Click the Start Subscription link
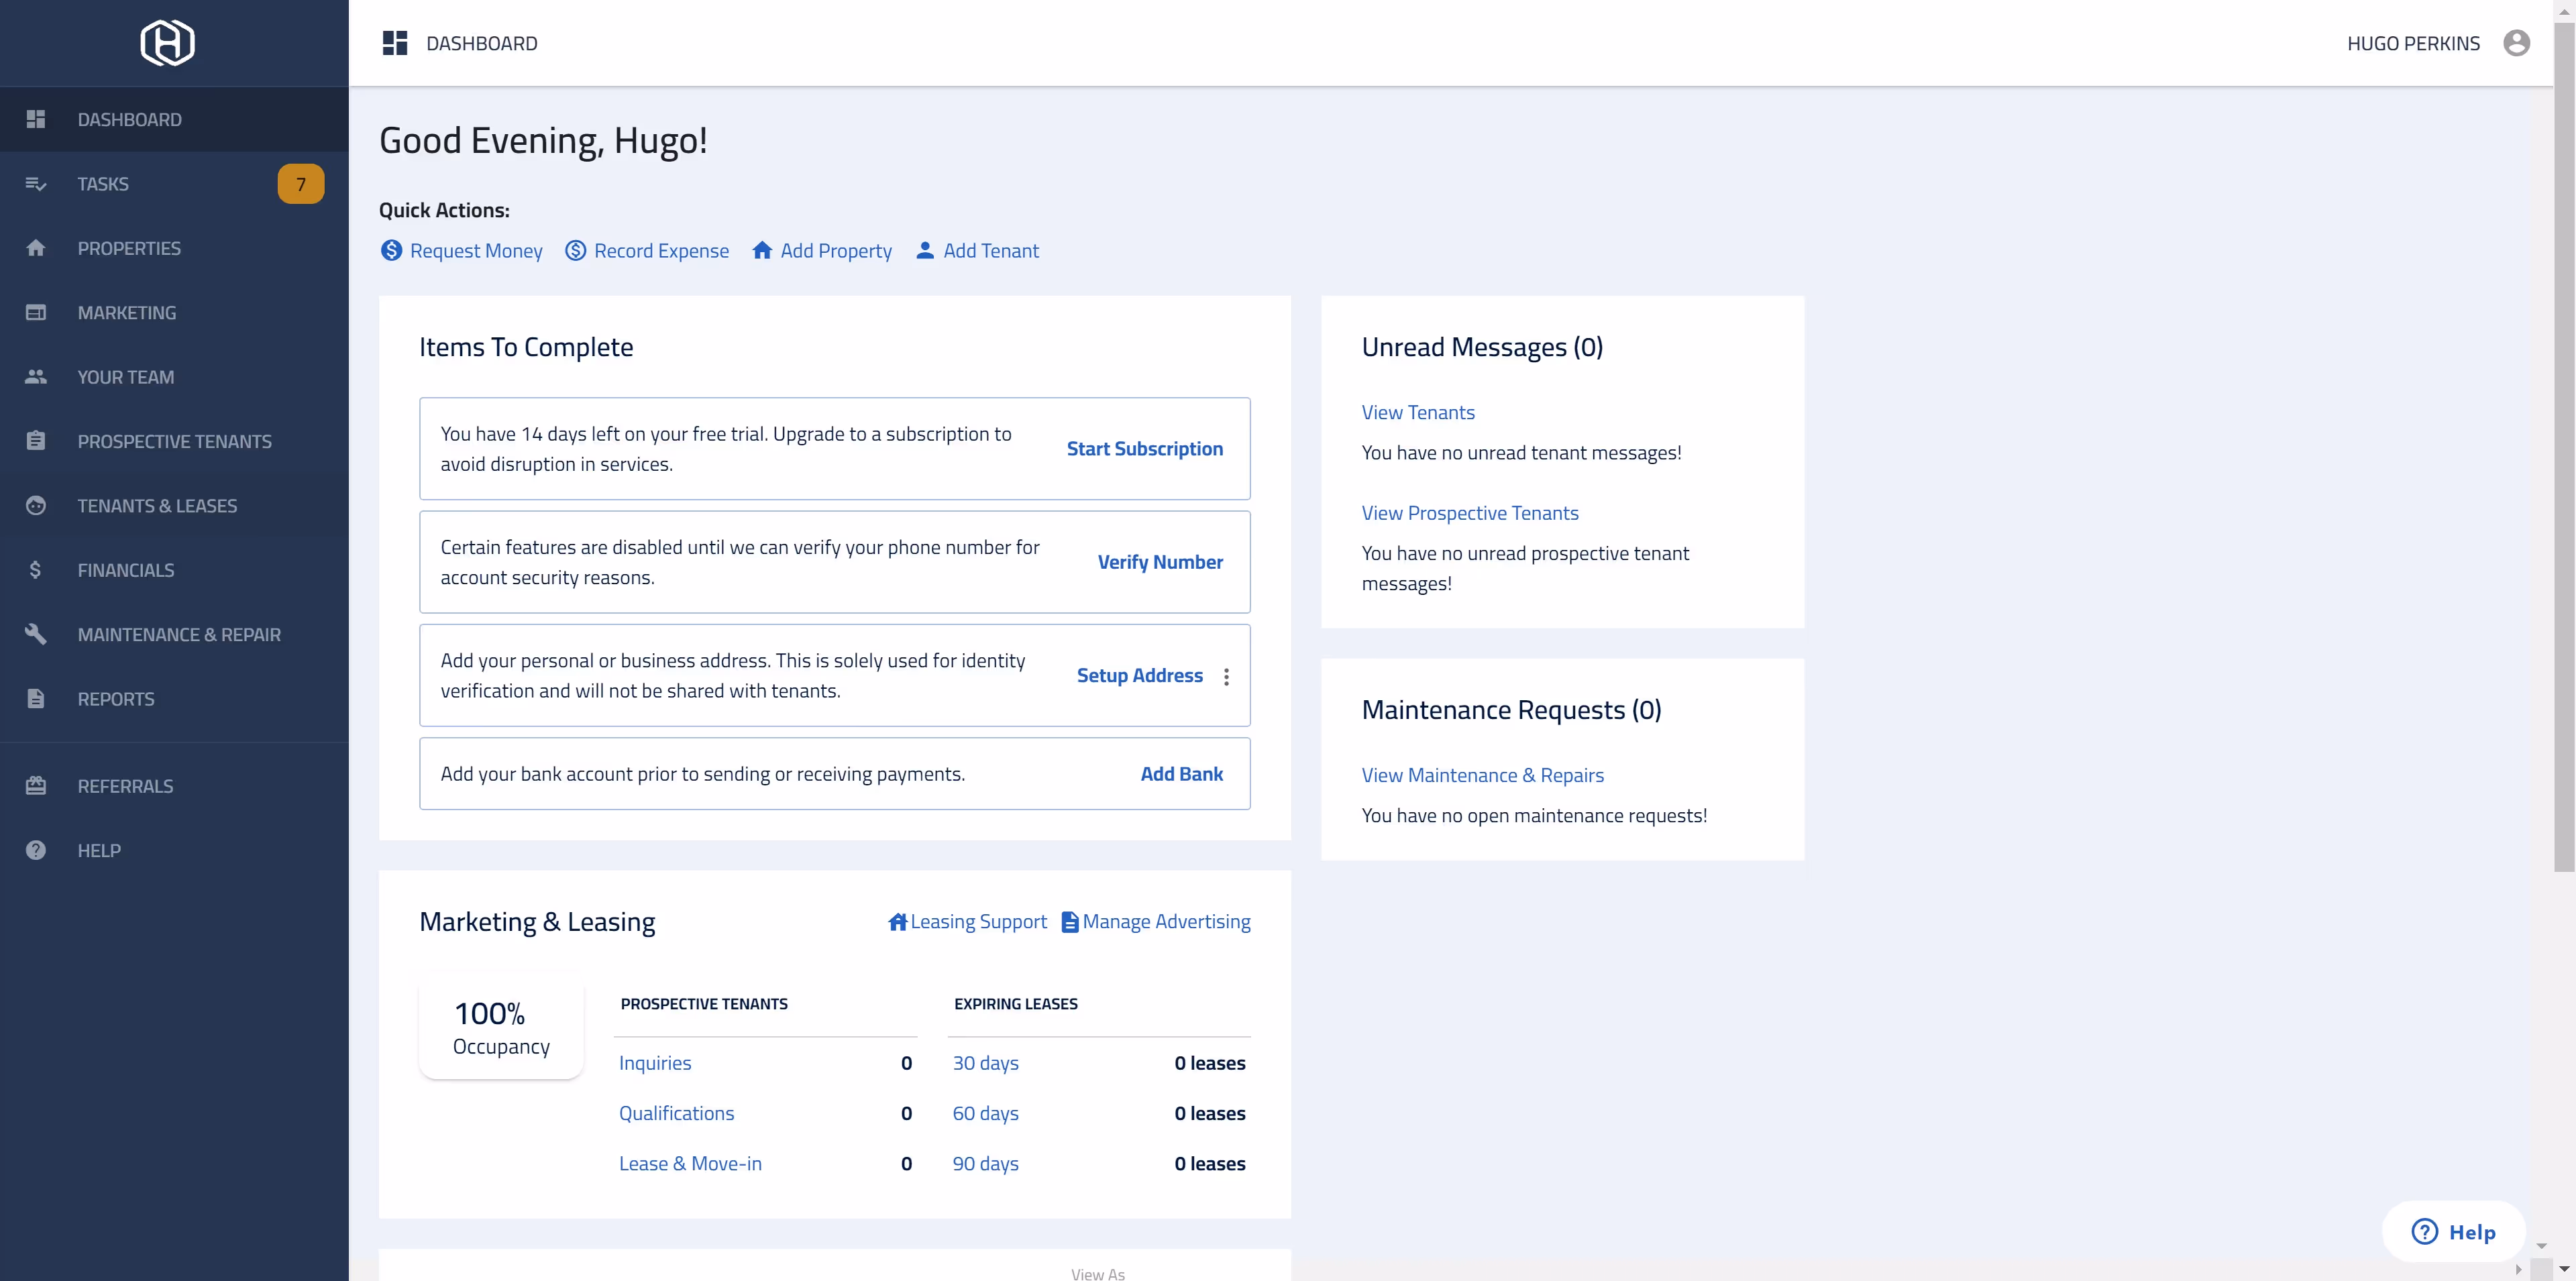 coord(1144,449)
